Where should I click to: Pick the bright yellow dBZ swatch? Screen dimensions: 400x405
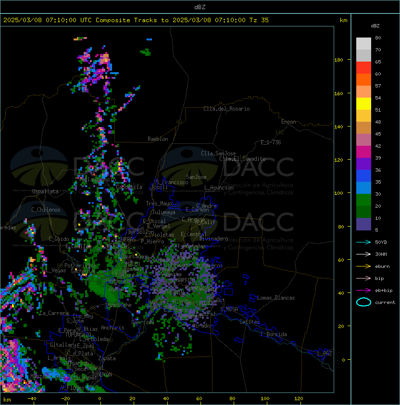pyautogui.click(x=363, y=104)
